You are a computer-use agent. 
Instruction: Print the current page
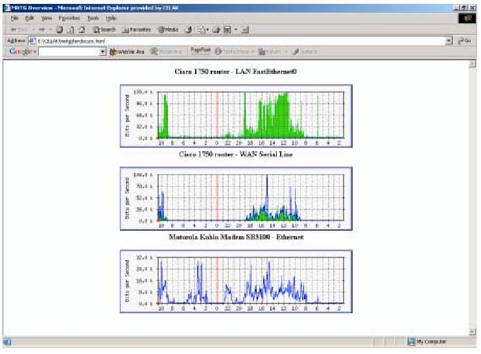(x=217, y=30)
